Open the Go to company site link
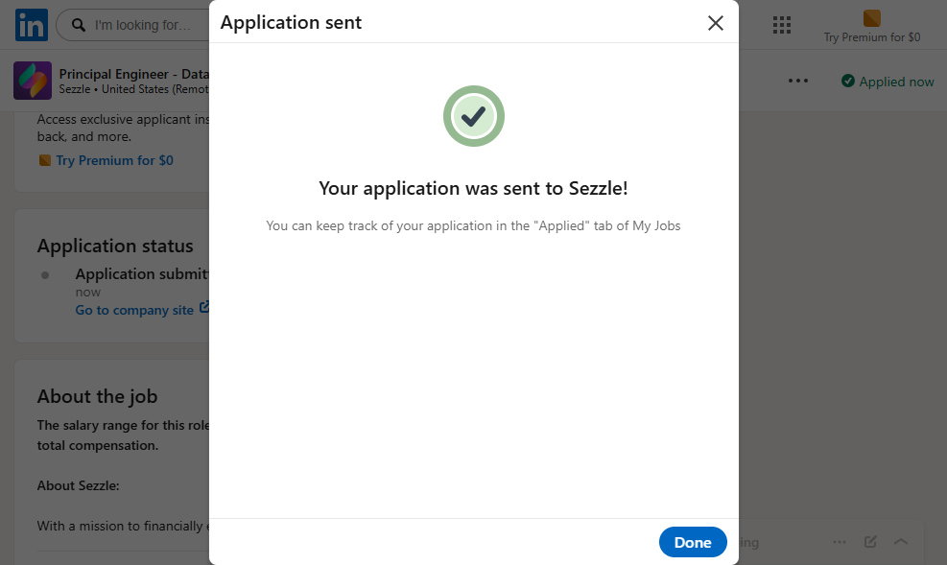947x565 pixels. [x=136, y=310]
